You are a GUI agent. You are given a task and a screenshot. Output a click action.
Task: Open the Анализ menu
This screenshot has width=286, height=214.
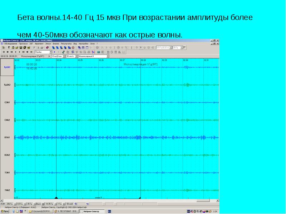pos(55,44)
